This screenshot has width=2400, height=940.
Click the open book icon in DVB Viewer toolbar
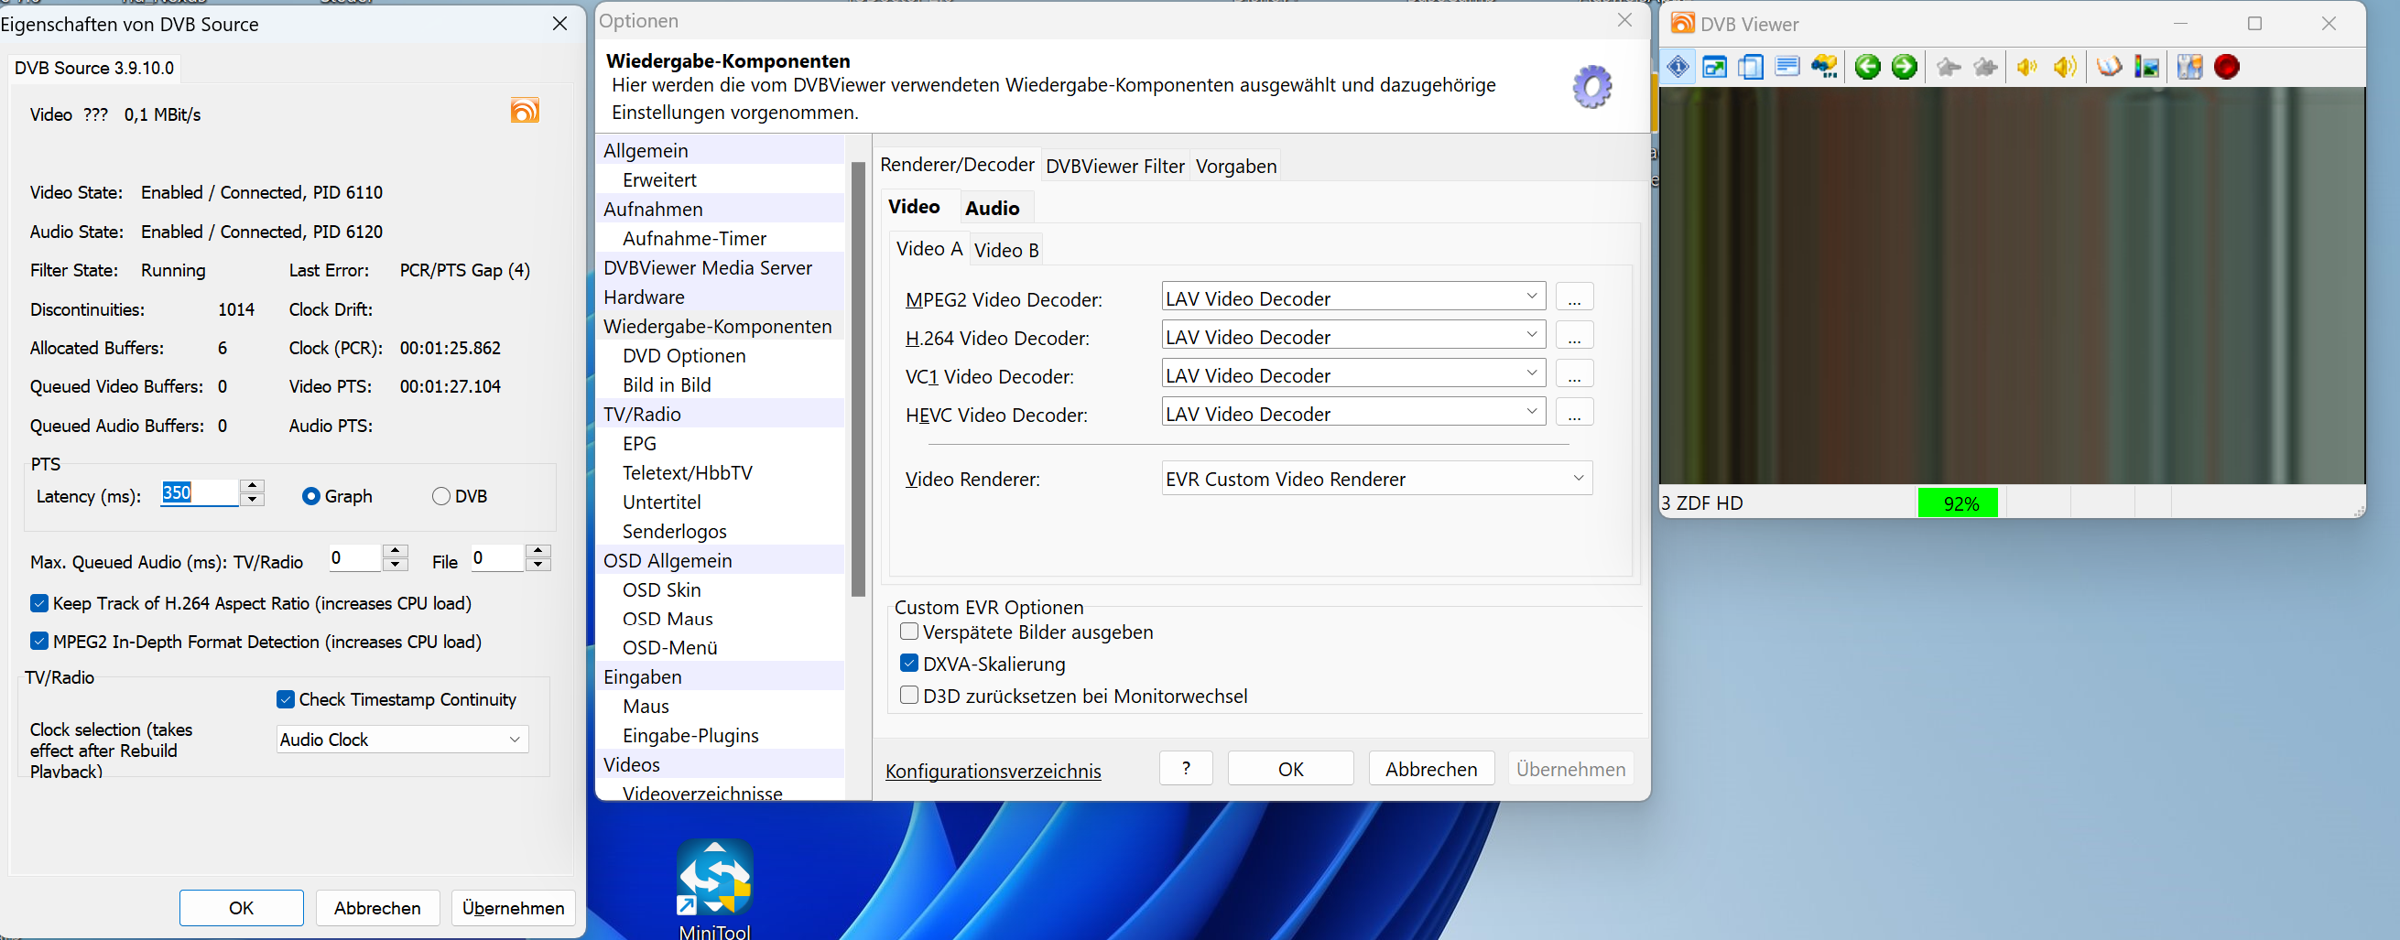coord(2110,67)
